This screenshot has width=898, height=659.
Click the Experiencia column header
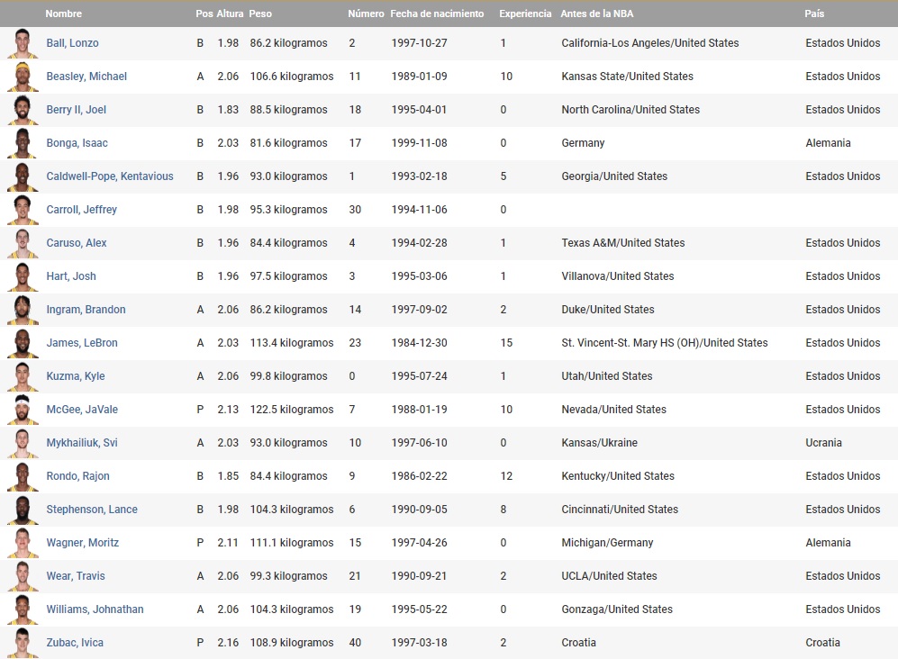pos(525,14)
